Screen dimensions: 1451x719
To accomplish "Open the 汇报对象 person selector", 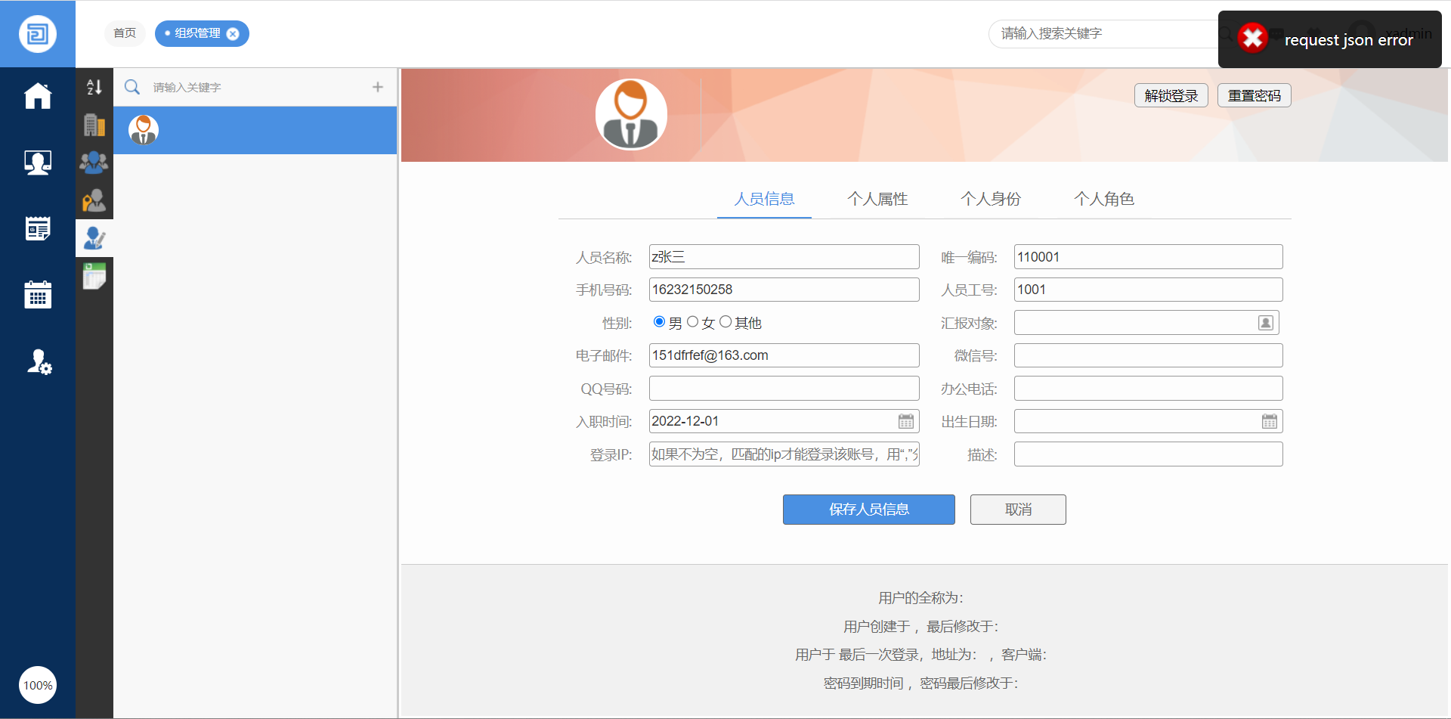I will pos(1266,323).
